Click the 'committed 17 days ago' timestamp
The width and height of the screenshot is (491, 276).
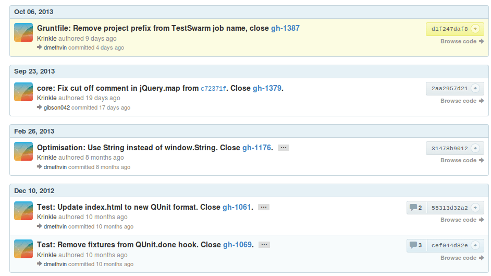pos(101,108)
